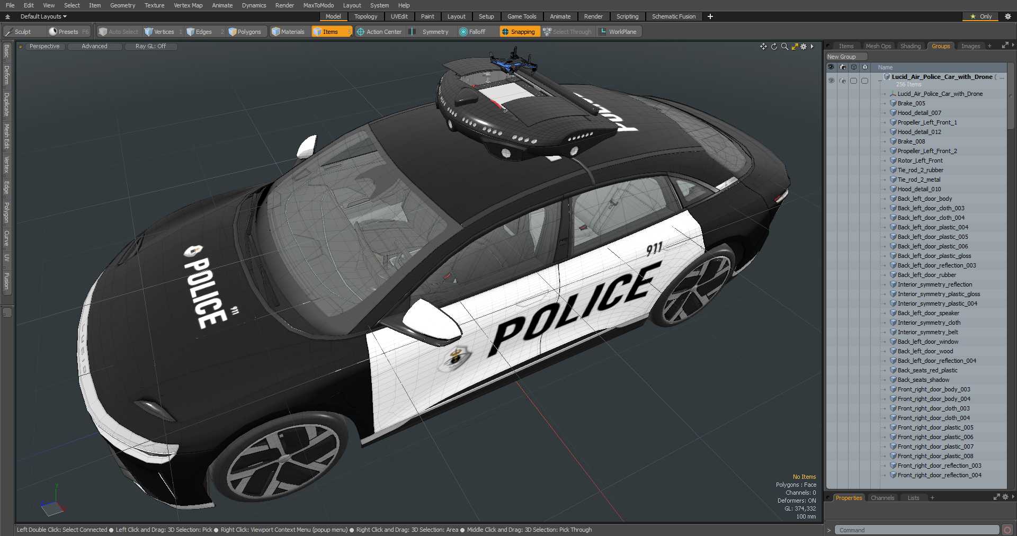
Task: Open the Vertex Map menu
Action: coord(188,5)
